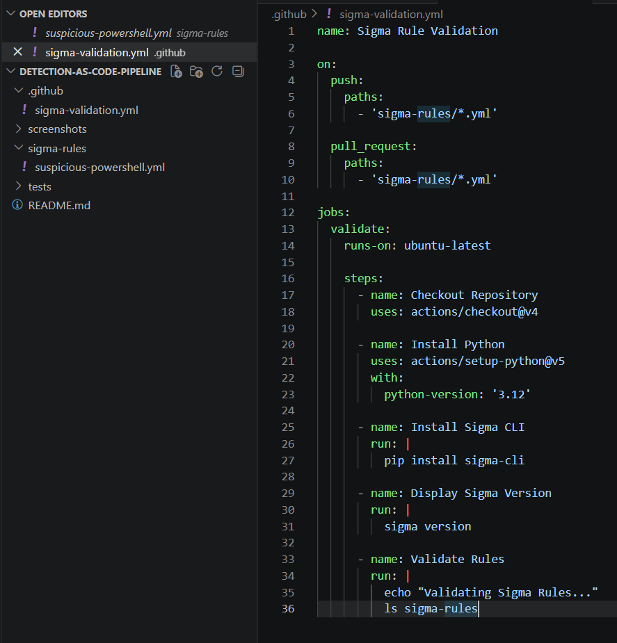Click 'sigma-rules/*.yml' string on line 6
Image resolution: width=617 pixels, height=643 pixels.
tap(434, 113)
